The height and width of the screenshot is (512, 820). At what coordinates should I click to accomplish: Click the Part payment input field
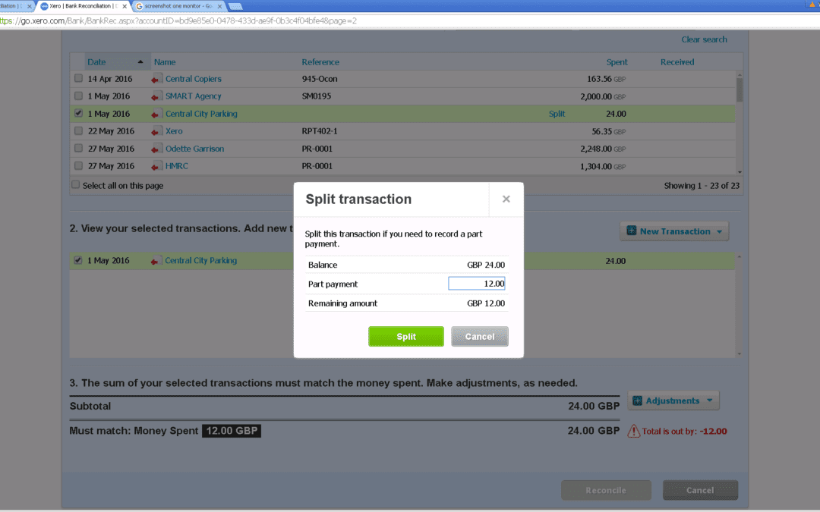476,284
